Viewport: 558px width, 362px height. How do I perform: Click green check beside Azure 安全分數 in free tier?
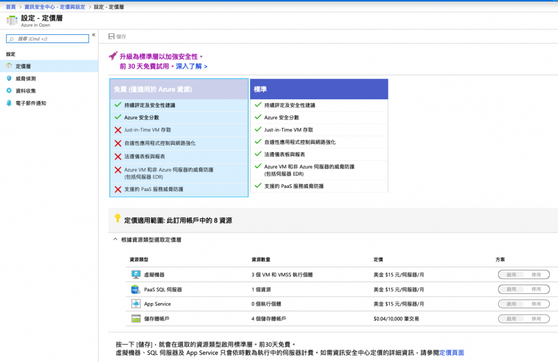118,117
